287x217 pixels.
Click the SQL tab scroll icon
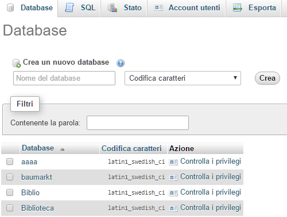(69, 7)
